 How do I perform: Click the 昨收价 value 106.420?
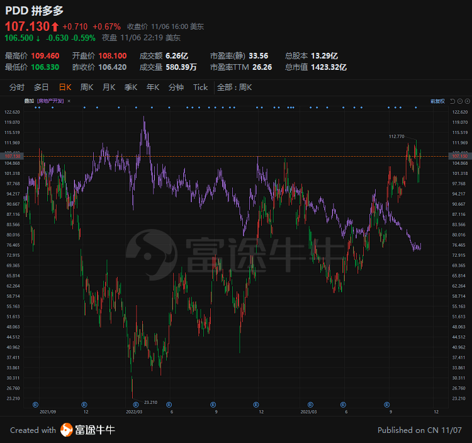coord(113,67)
